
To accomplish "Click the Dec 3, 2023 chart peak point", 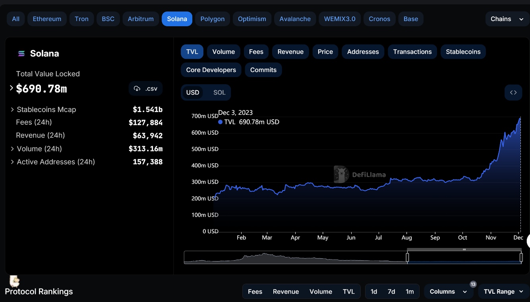I will (x=520, y=118).
